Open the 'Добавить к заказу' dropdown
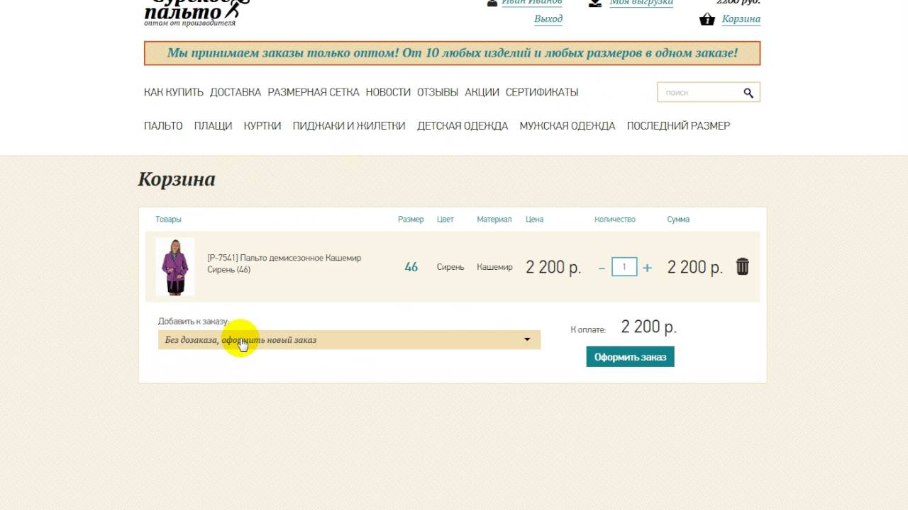The height and width of the screenshot is (510, 908). [349, 339]
